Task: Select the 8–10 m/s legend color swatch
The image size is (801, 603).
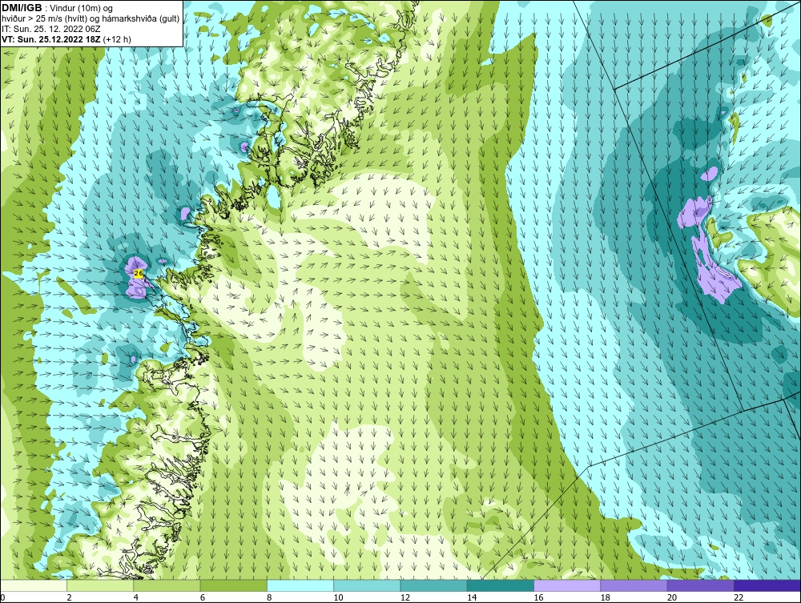Action: 300,585
